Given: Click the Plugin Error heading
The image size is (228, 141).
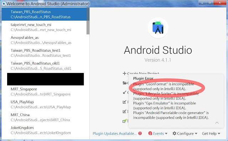Looking at the screenshot, I should (x=143, y=78).
